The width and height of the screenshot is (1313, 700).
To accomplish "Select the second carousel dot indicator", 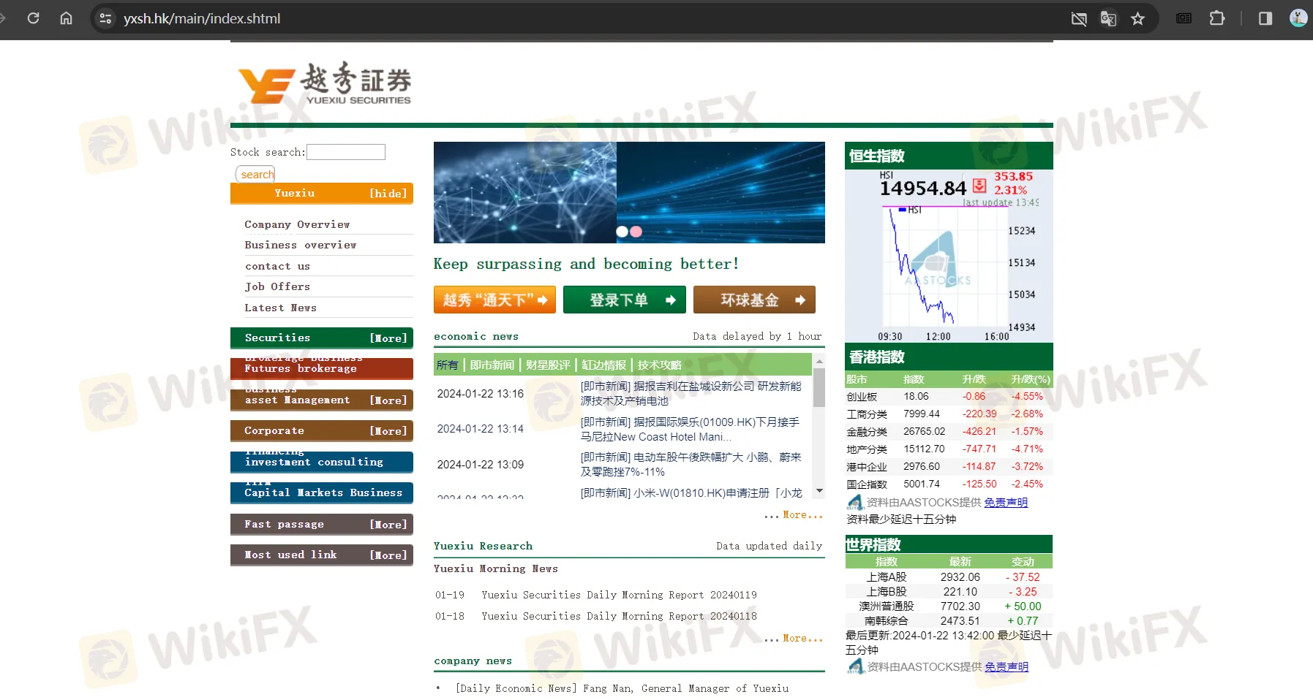I will point(636,231).
